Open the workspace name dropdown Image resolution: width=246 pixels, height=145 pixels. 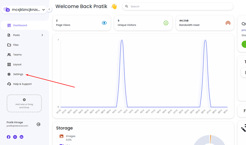tap(43, 10)
